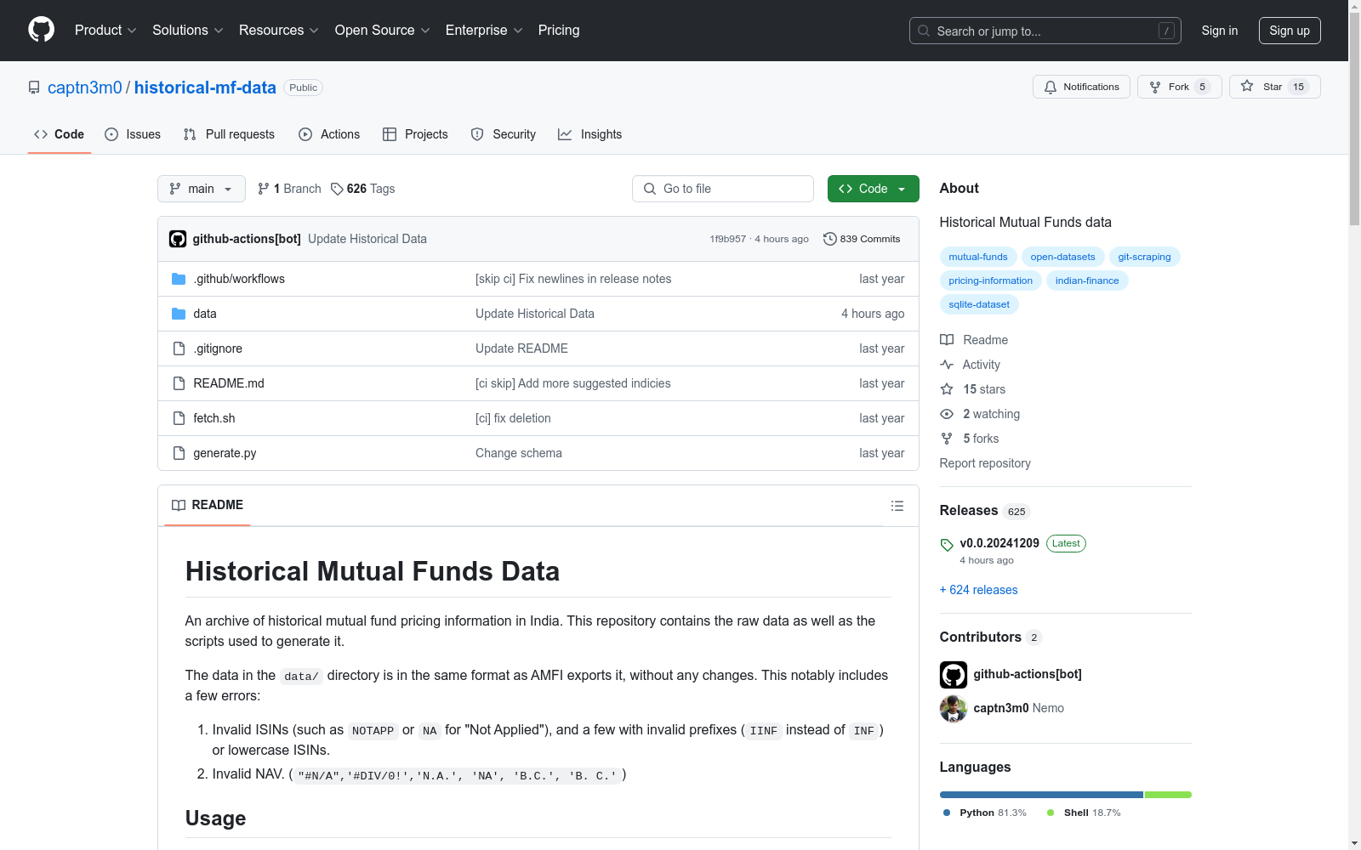Click the Readme book icon in About
The image size is (1361, 850).
[947, 340]
